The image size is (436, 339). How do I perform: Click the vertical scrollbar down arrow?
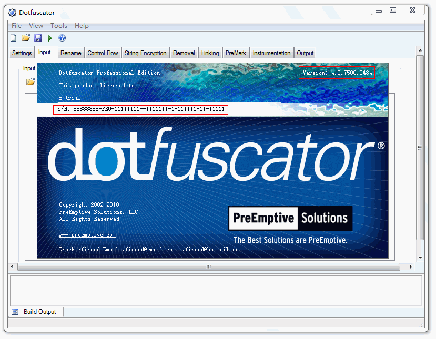point(420,258)
